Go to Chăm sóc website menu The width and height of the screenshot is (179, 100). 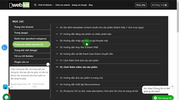(63, 5)
